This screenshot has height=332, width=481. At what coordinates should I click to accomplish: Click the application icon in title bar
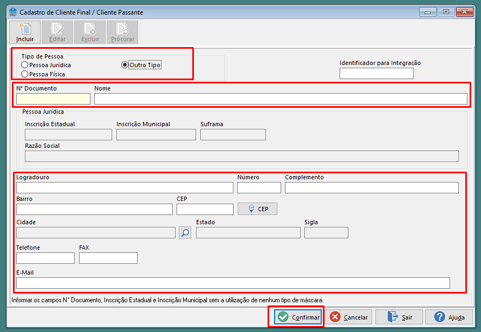click(13, 12)
